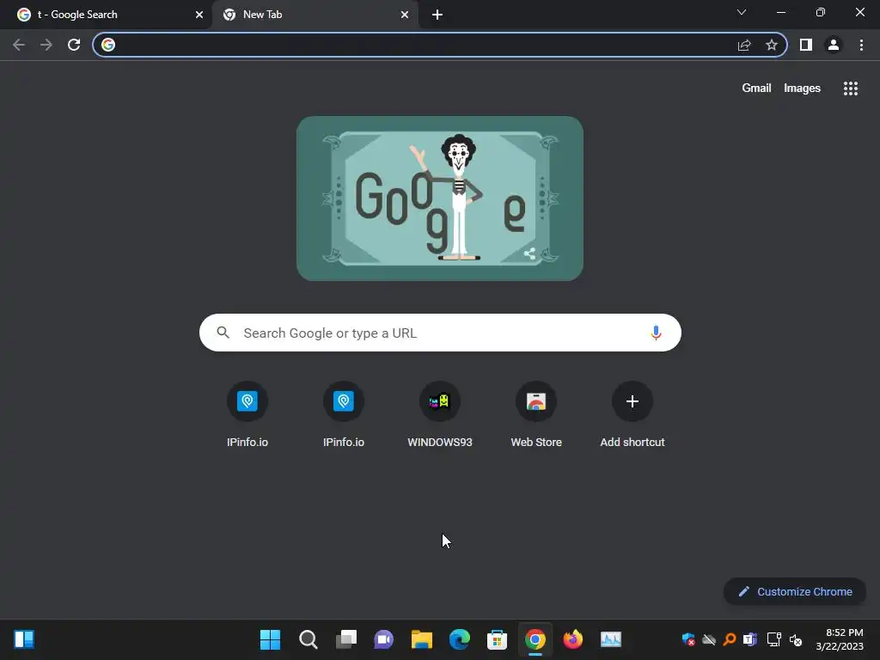
Task: Open the Web Store shortcut
Action: [536, 415]
